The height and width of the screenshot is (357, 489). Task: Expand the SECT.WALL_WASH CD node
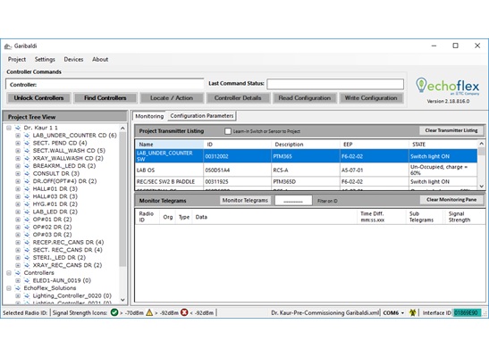pyautogui.click(x=18, y=151)
